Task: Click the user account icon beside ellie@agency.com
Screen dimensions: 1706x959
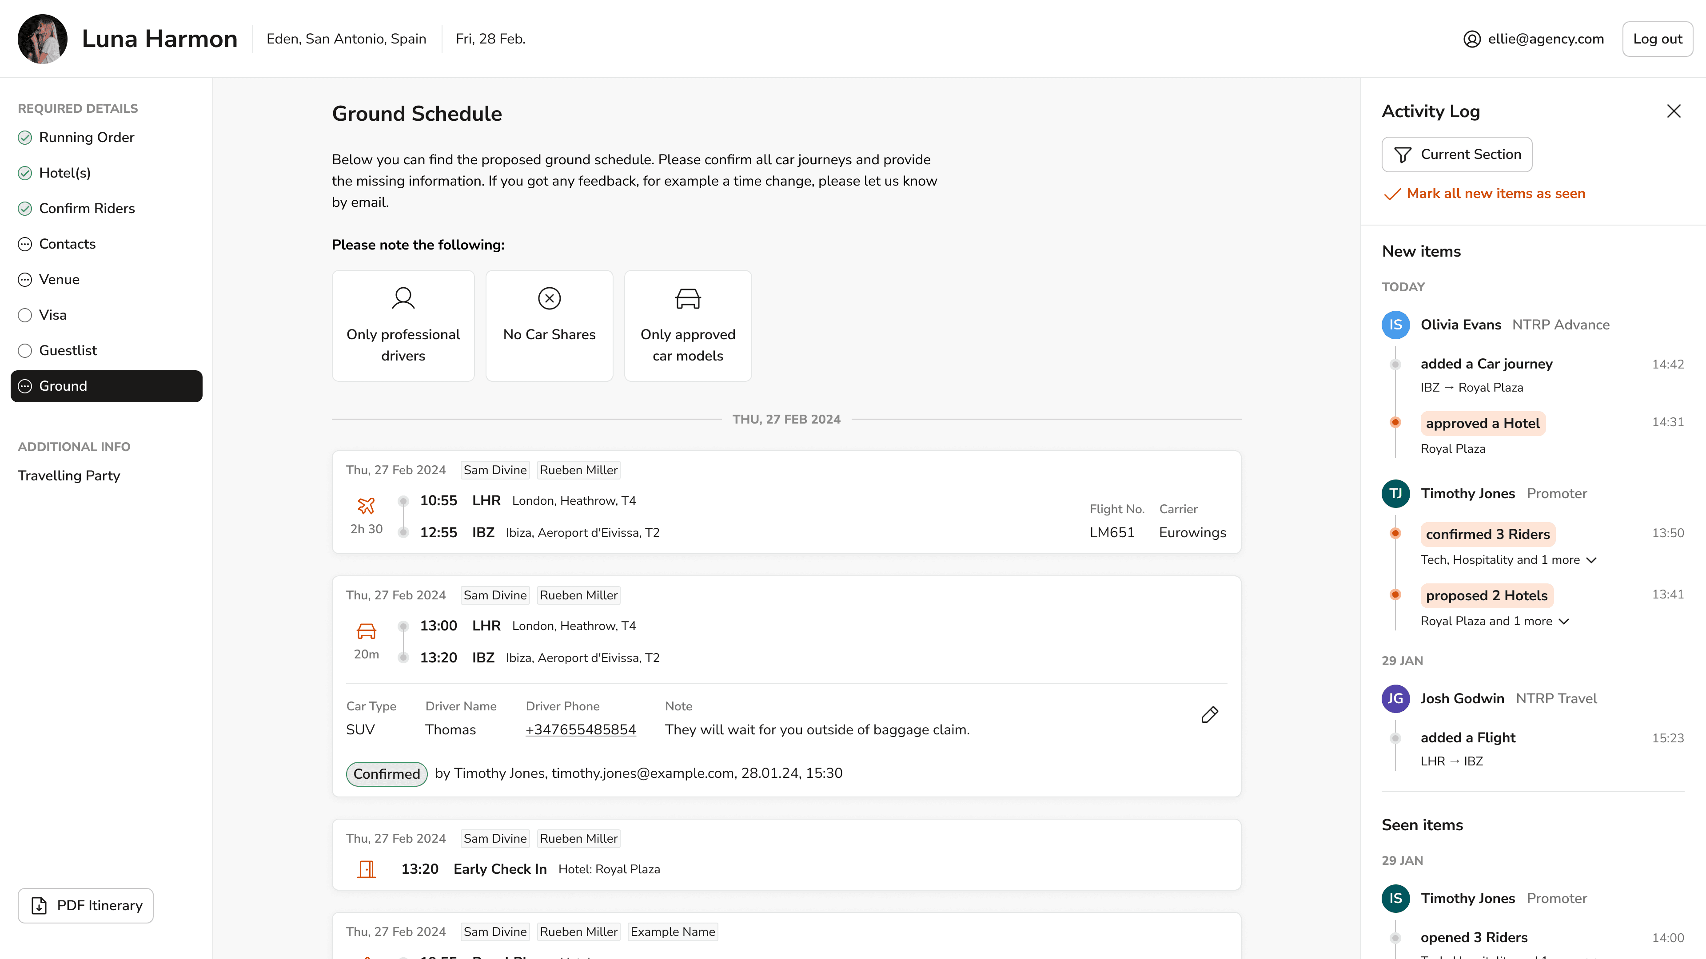Action: point(1471,39)
